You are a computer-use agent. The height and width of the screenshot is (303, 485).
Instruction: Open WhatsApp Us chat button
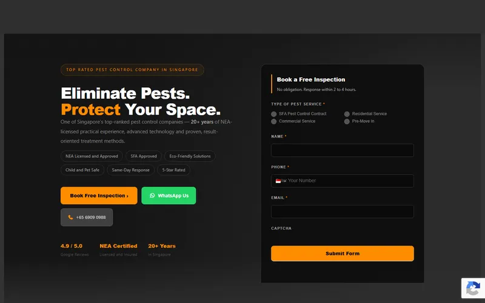tap(169, 195)
